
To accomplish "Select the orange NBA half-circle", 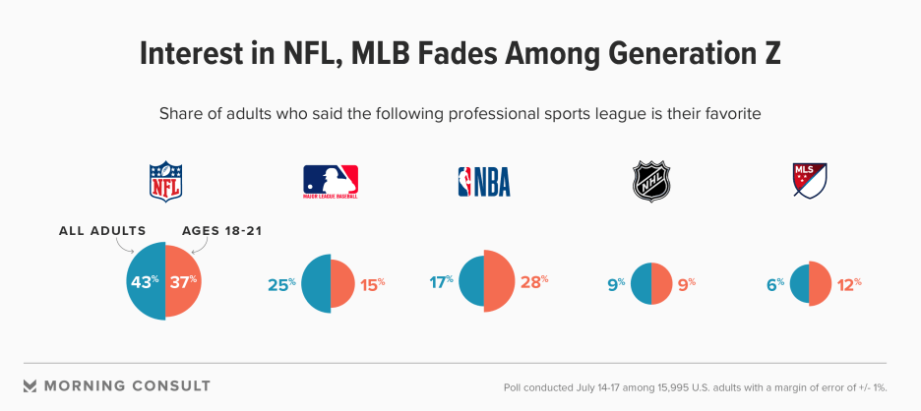I will tap(500, 280).
